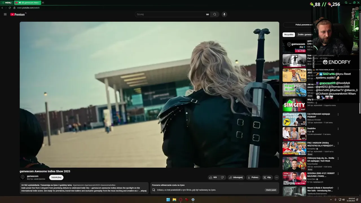Open FRIZ I WERSOW video title

coord(321,144)
